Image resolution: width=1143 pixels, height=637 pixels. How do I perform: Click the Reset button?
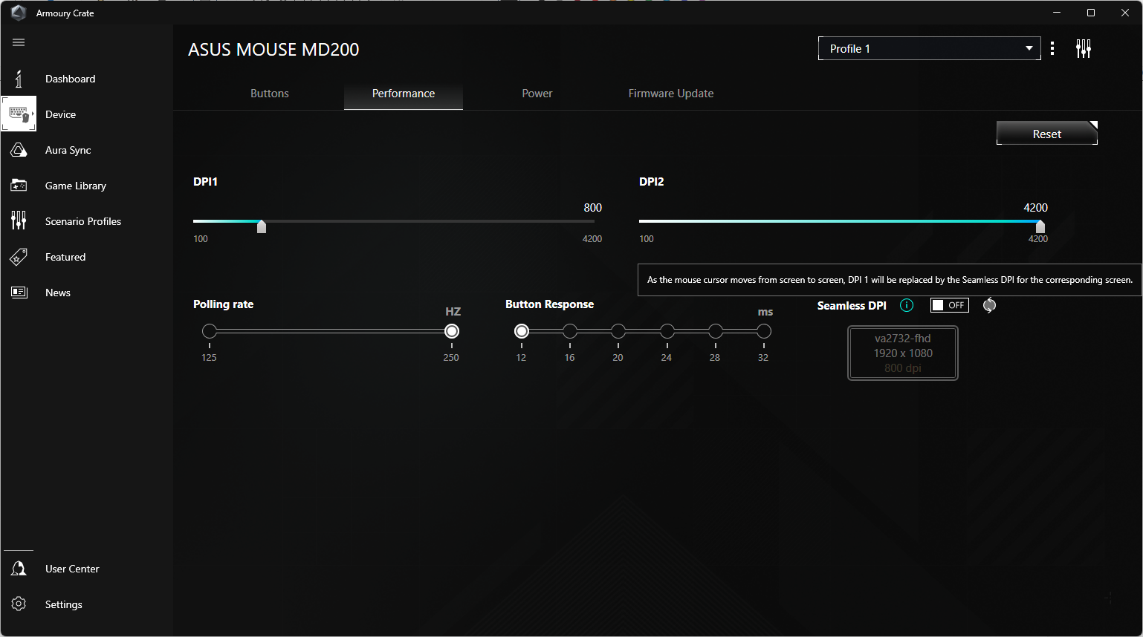tap(1047, 134)
